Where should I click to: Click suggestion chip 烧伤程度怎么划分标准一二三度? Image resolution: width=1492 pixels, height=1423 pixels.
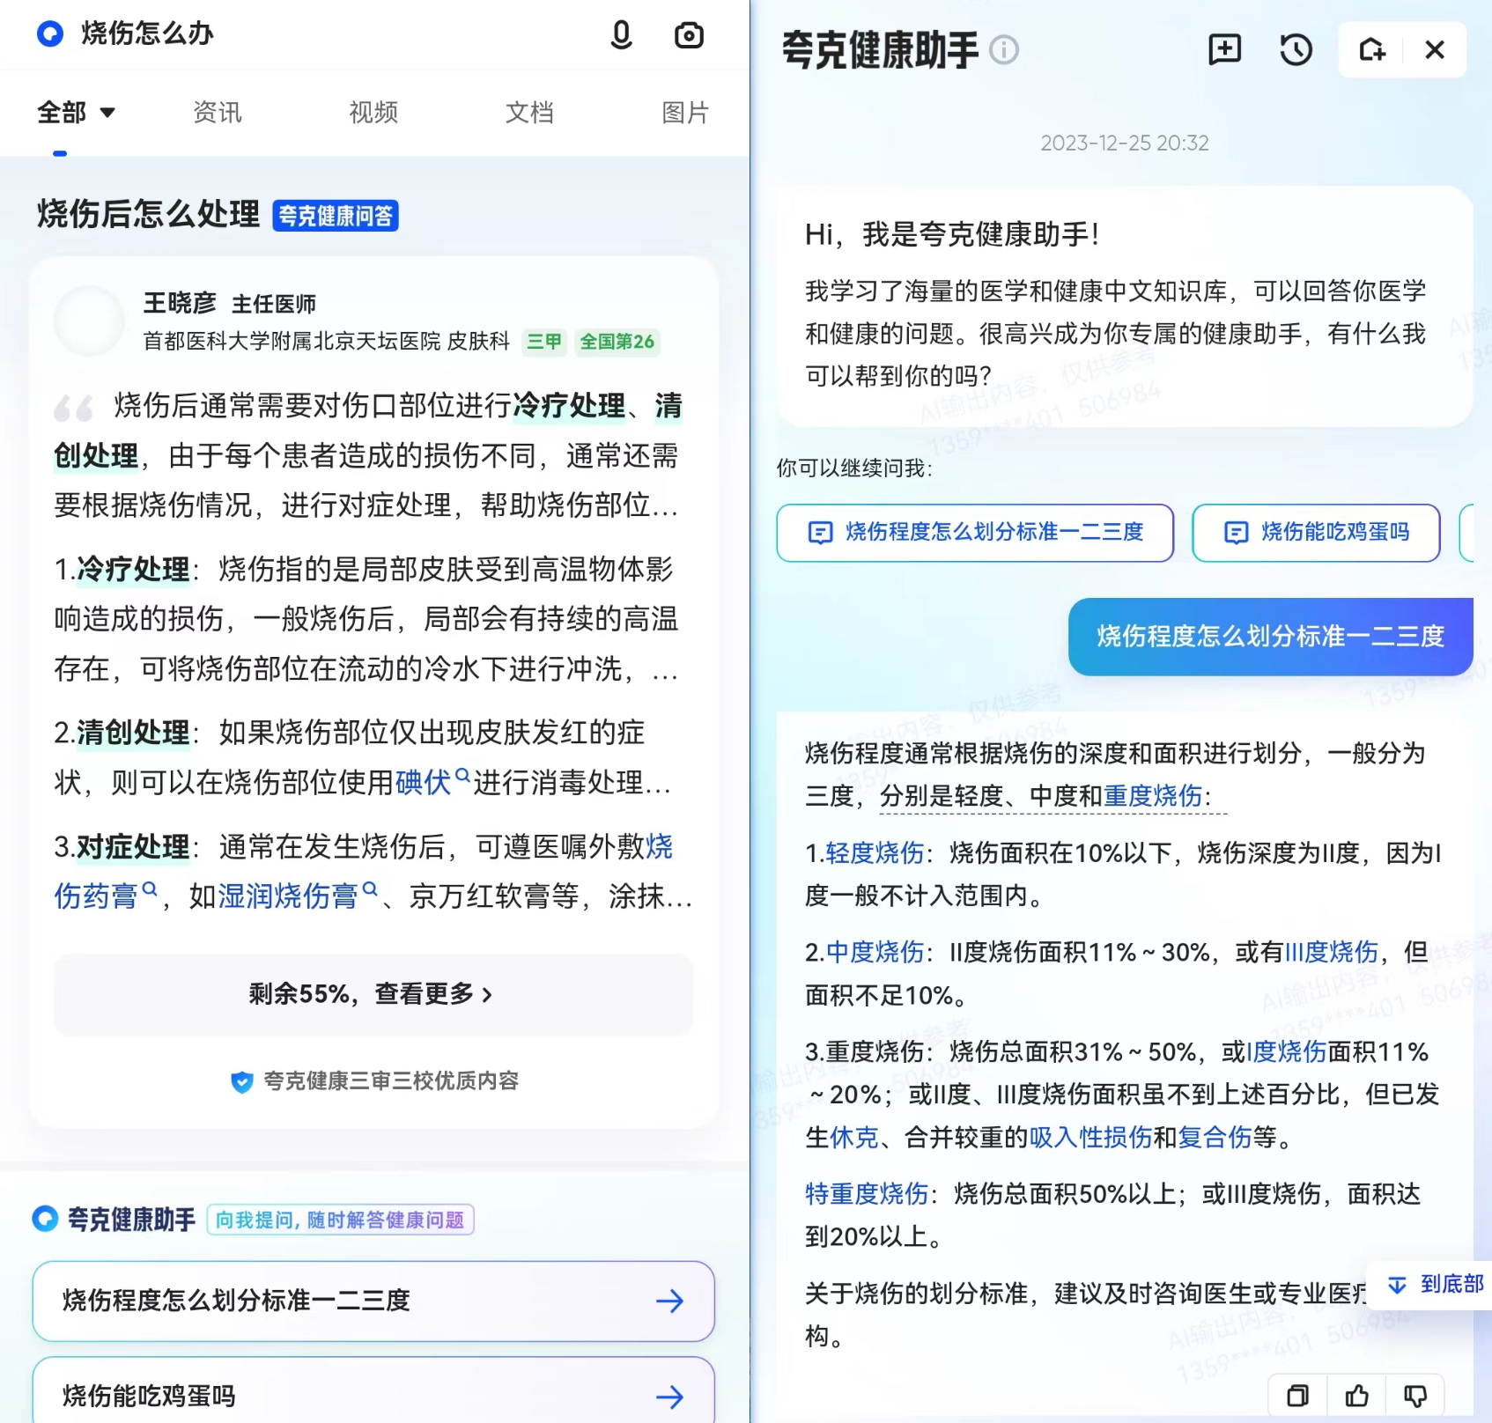975,532
